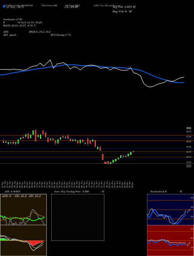Screen dimensions: 194x256
Task: Click the 'MACD: 22.21, 22.97, -0.76' readout
Action: (18, 26)
